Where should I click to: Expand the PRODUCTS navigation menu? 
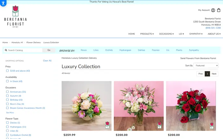(147, 34)
